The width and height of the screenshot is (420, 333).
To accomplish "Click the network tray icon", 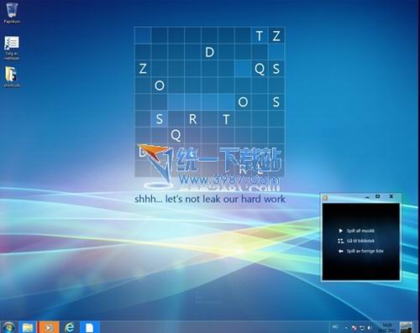I will (x=362, y=328).
